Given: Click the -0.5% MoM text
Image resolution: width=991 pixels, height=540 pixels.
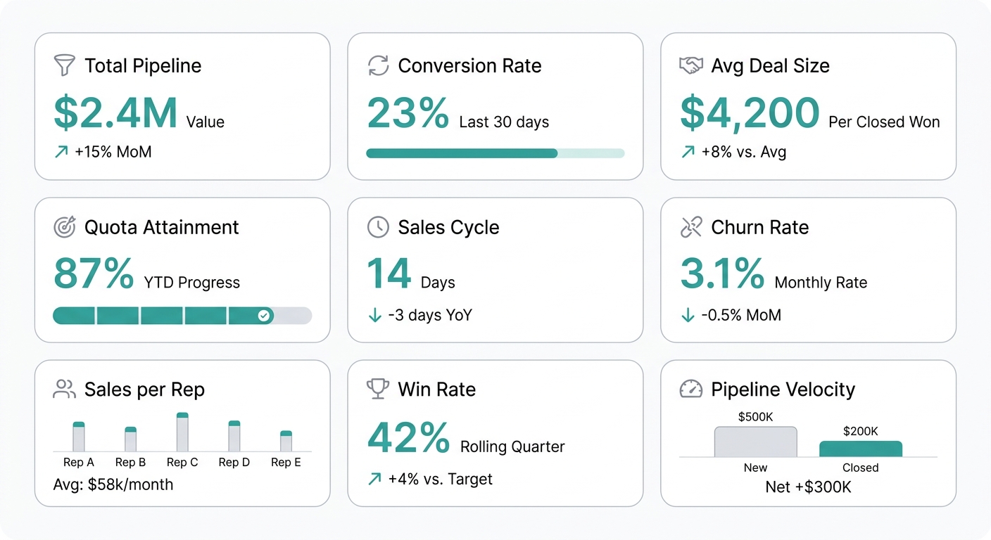Looking at the screenshot, I should pyautogui.click(x=741, y=315).
